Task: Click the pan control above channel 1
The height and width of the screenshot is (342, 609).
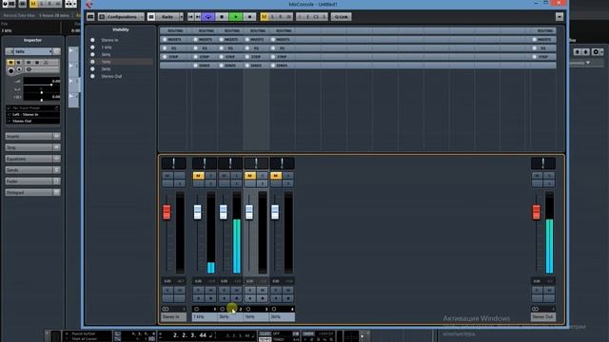Action: pos(205,163)
